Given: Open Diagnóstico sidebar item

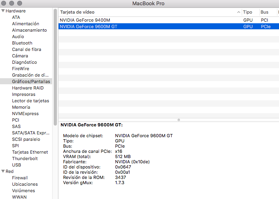Looking at the screenshot, I should [x=24, y=62].
